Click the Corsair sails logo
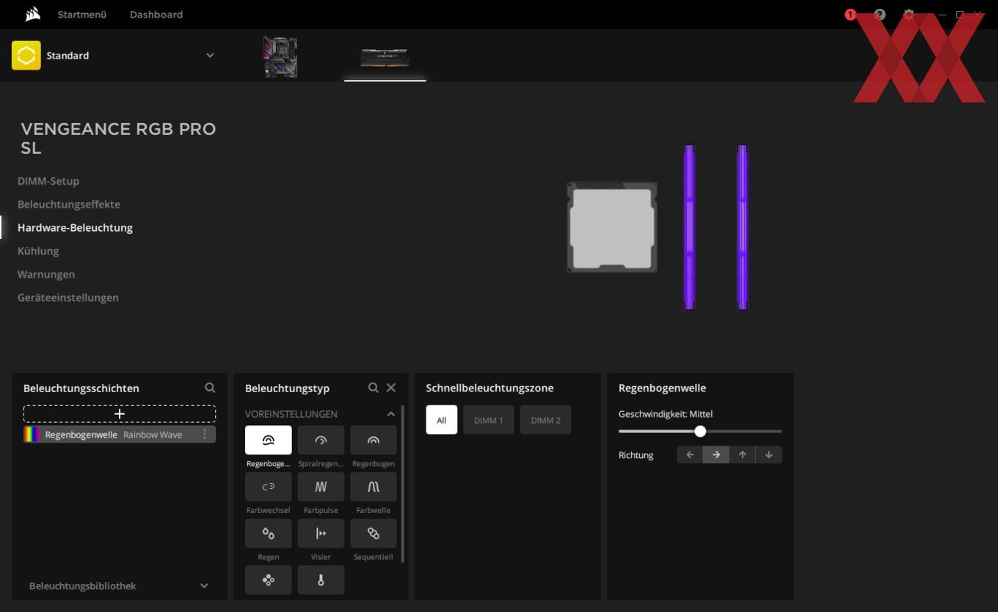The image size is (998, 612). pos(32,14)
